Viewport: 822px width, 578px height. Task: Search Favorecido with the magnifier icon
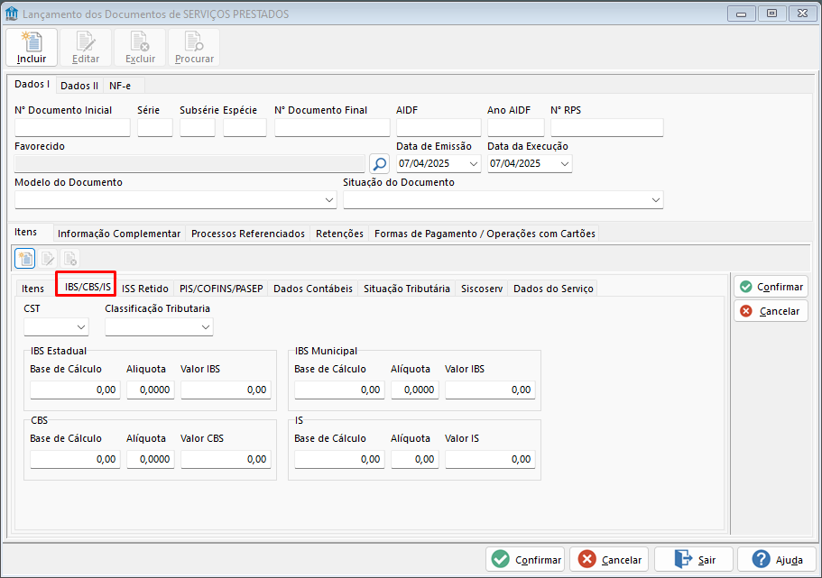(380, 163)
